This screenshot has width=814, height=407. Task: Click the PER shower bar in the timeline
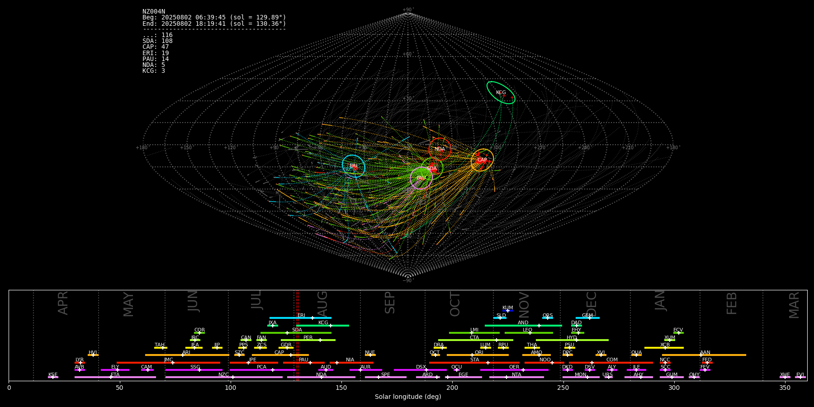308,340
